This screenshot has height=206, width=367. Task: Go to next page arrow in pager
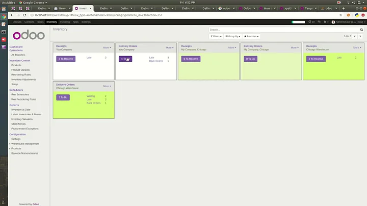click(360, 36)
